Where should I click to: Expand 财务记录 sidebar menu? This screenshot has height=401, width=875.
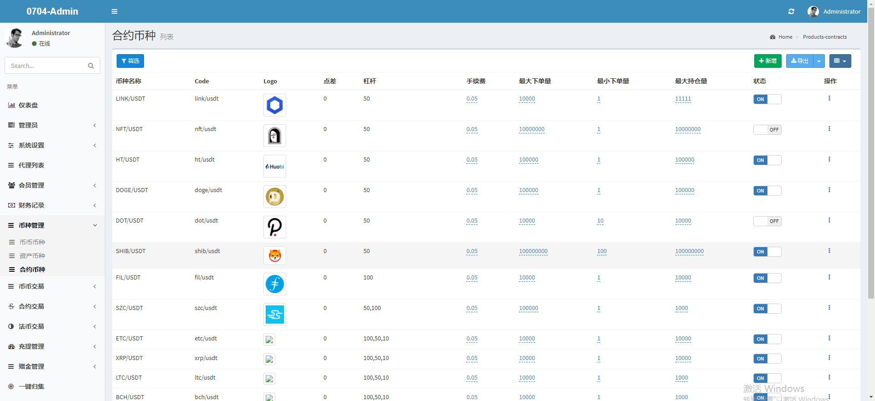coord(52,205)
